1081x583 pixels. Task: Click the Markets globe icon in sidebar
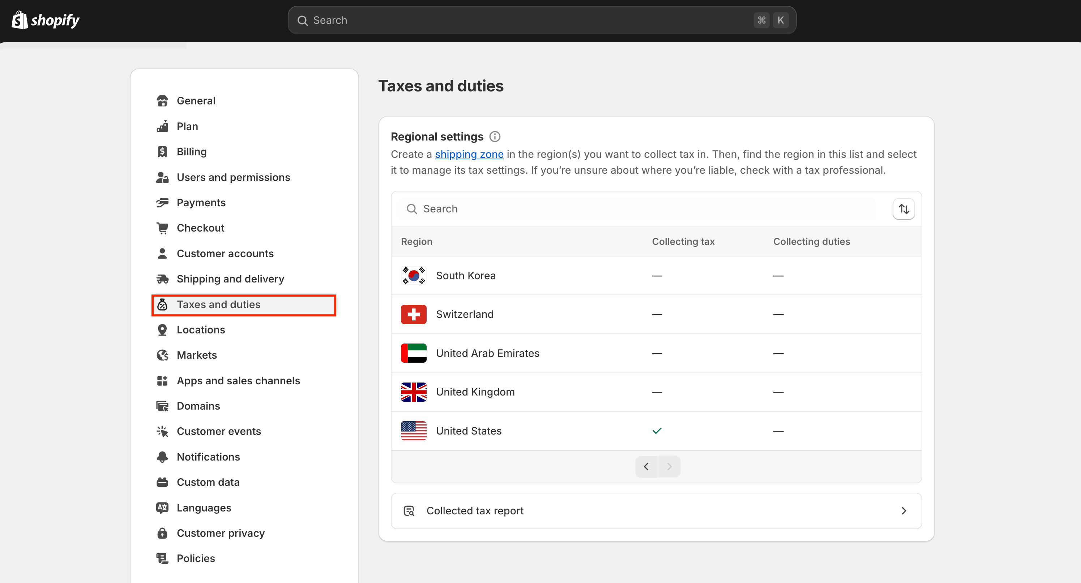[162, 355]
